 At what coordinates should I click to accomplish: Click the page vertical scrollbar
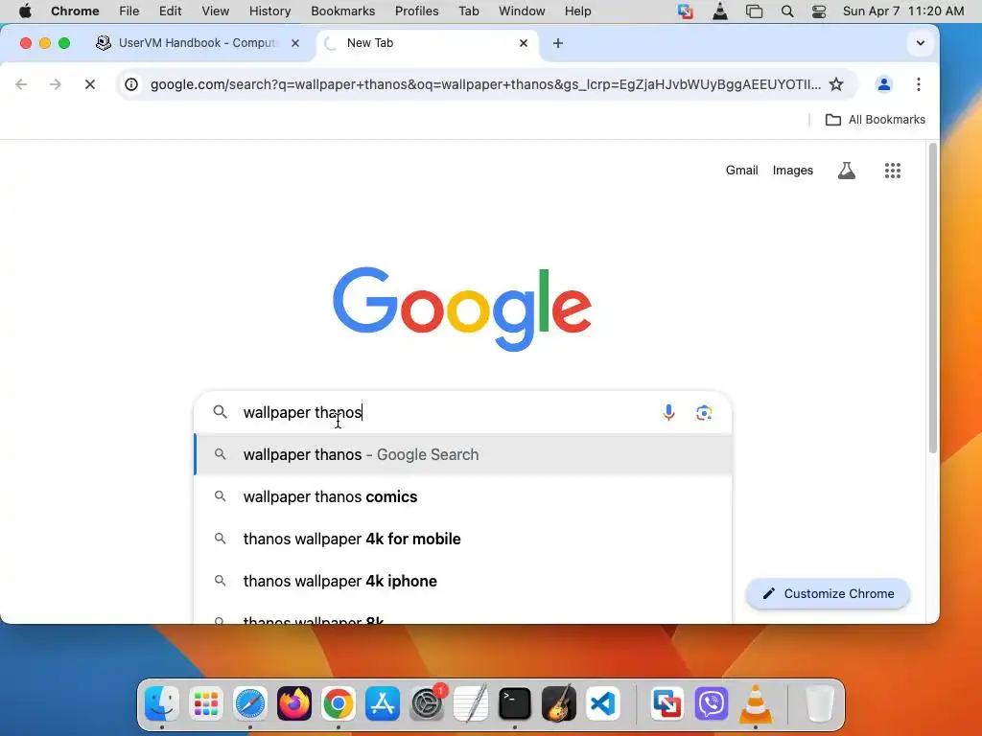[932, 298]
